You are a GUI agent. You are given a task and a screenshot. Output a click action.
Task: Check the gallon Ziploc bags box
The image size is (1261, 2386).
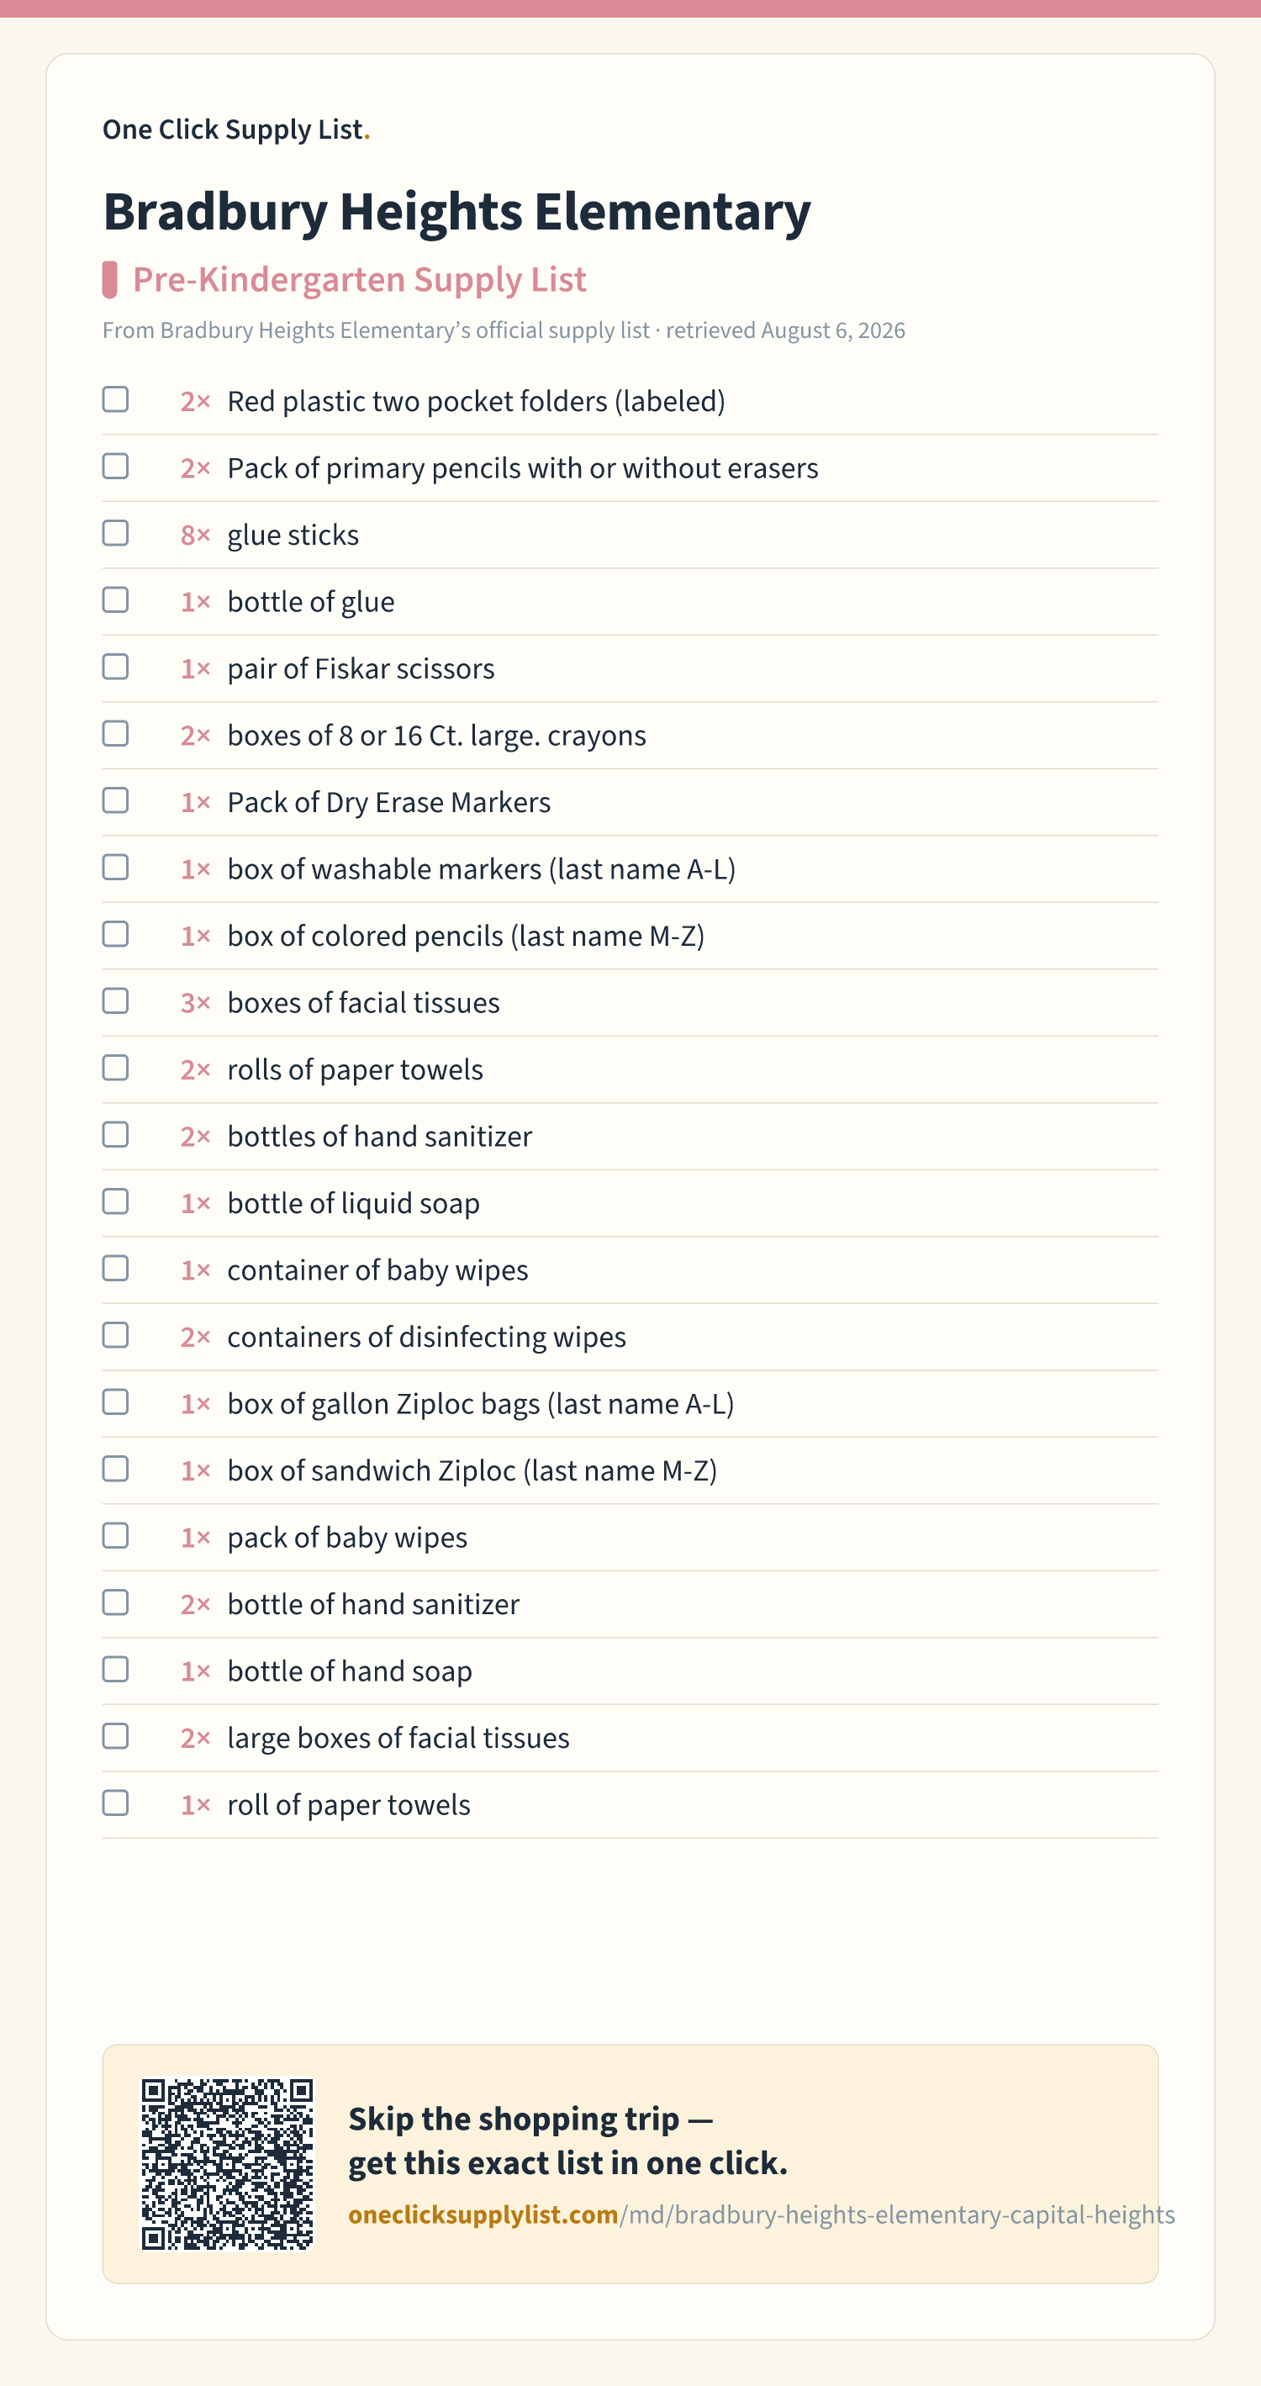(116, 1402)
